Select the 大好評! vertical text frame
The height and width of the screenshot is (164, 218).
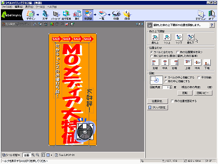click(90, 101)
